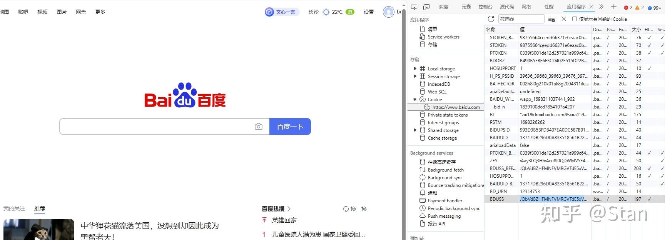
Task: Open Service workers in sidebar
Action: click(443, 37)
